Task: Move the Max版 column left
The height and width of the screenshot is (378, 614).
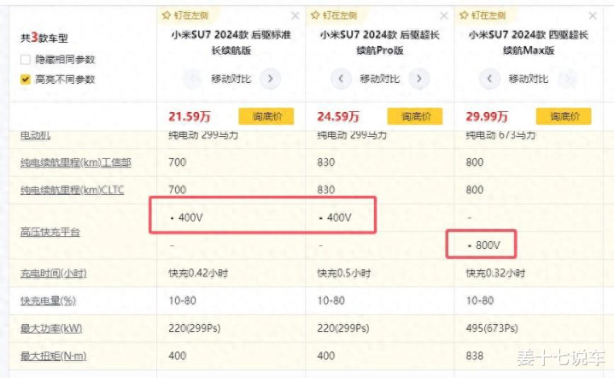Action: [x=488, y=79]
